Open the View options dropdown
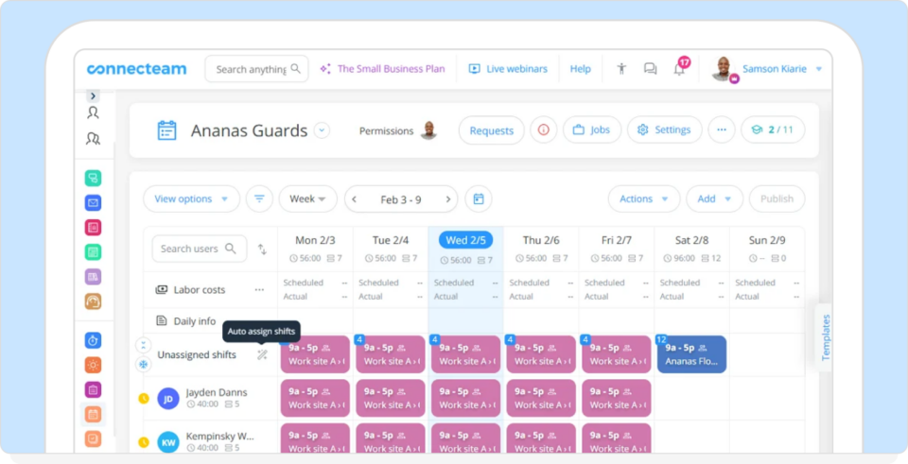 coord(191,199)
